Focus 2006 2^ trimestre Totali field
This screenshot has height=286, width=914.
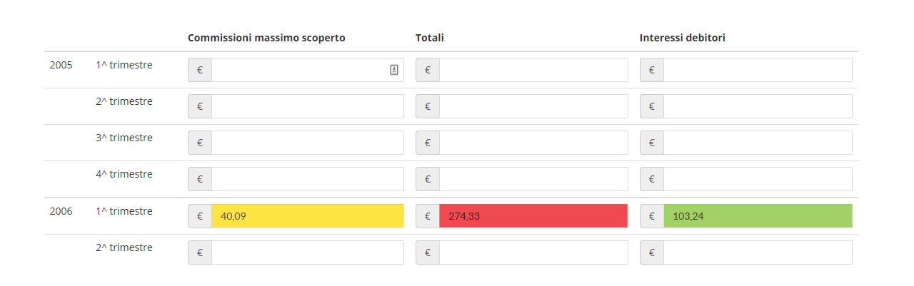point(533,252)
